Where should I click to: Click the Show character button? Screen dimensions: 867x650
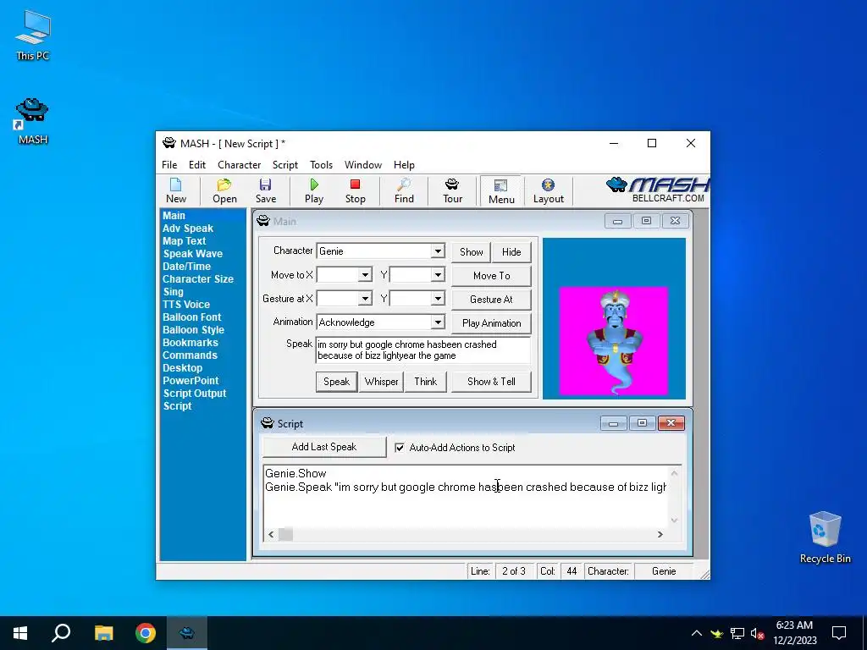click(471, 252)
